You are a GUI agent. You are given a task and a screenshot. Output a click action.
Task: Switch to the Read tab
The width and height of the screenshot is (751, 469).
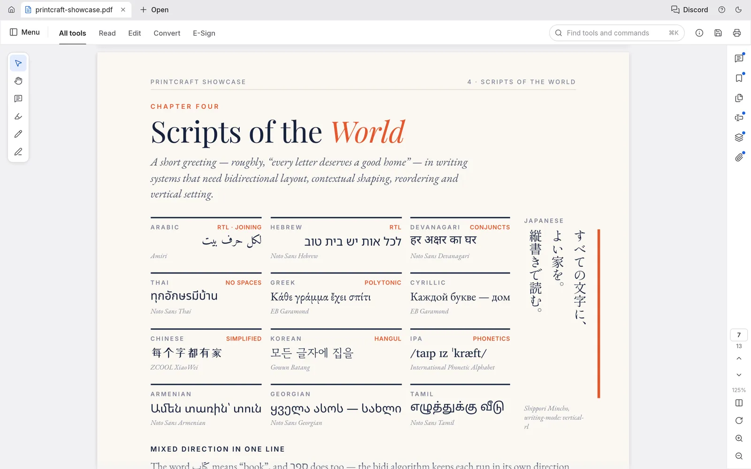(x=107, y=33)
